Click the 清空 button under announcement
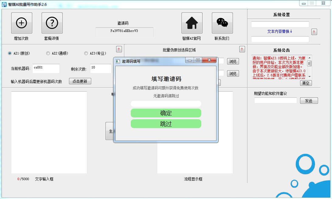Image resolution: width=332 pixels, height=199 pixels. [306, 83]
